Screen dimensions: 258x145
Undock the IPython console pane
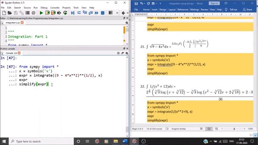click(x=124, y=48)
